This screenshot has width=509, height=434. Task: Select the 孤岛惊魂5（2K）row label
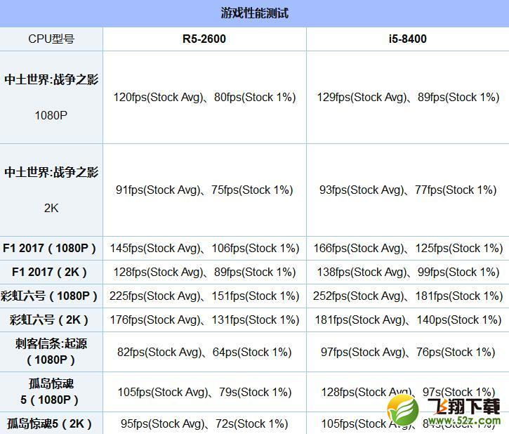[x=51, y=423]
